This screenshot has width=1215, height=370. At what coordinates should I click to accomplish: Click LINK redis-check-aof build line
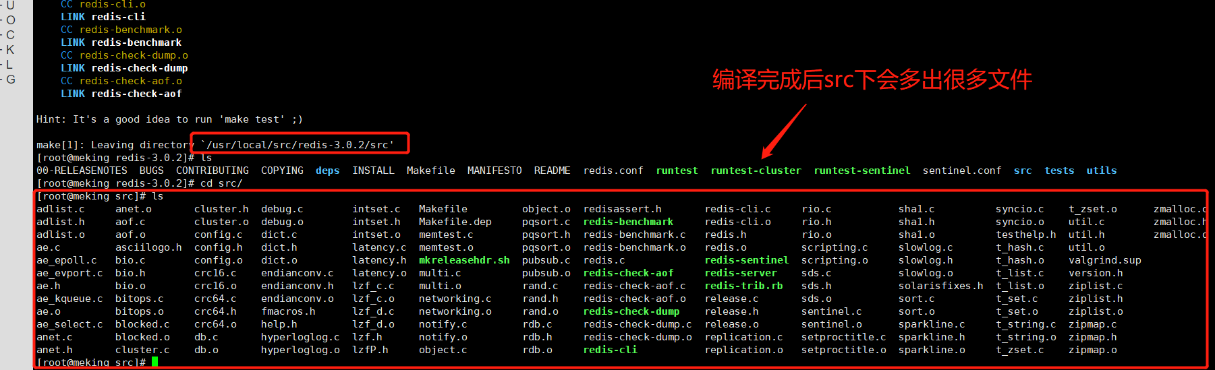click(x=121, y=94)
